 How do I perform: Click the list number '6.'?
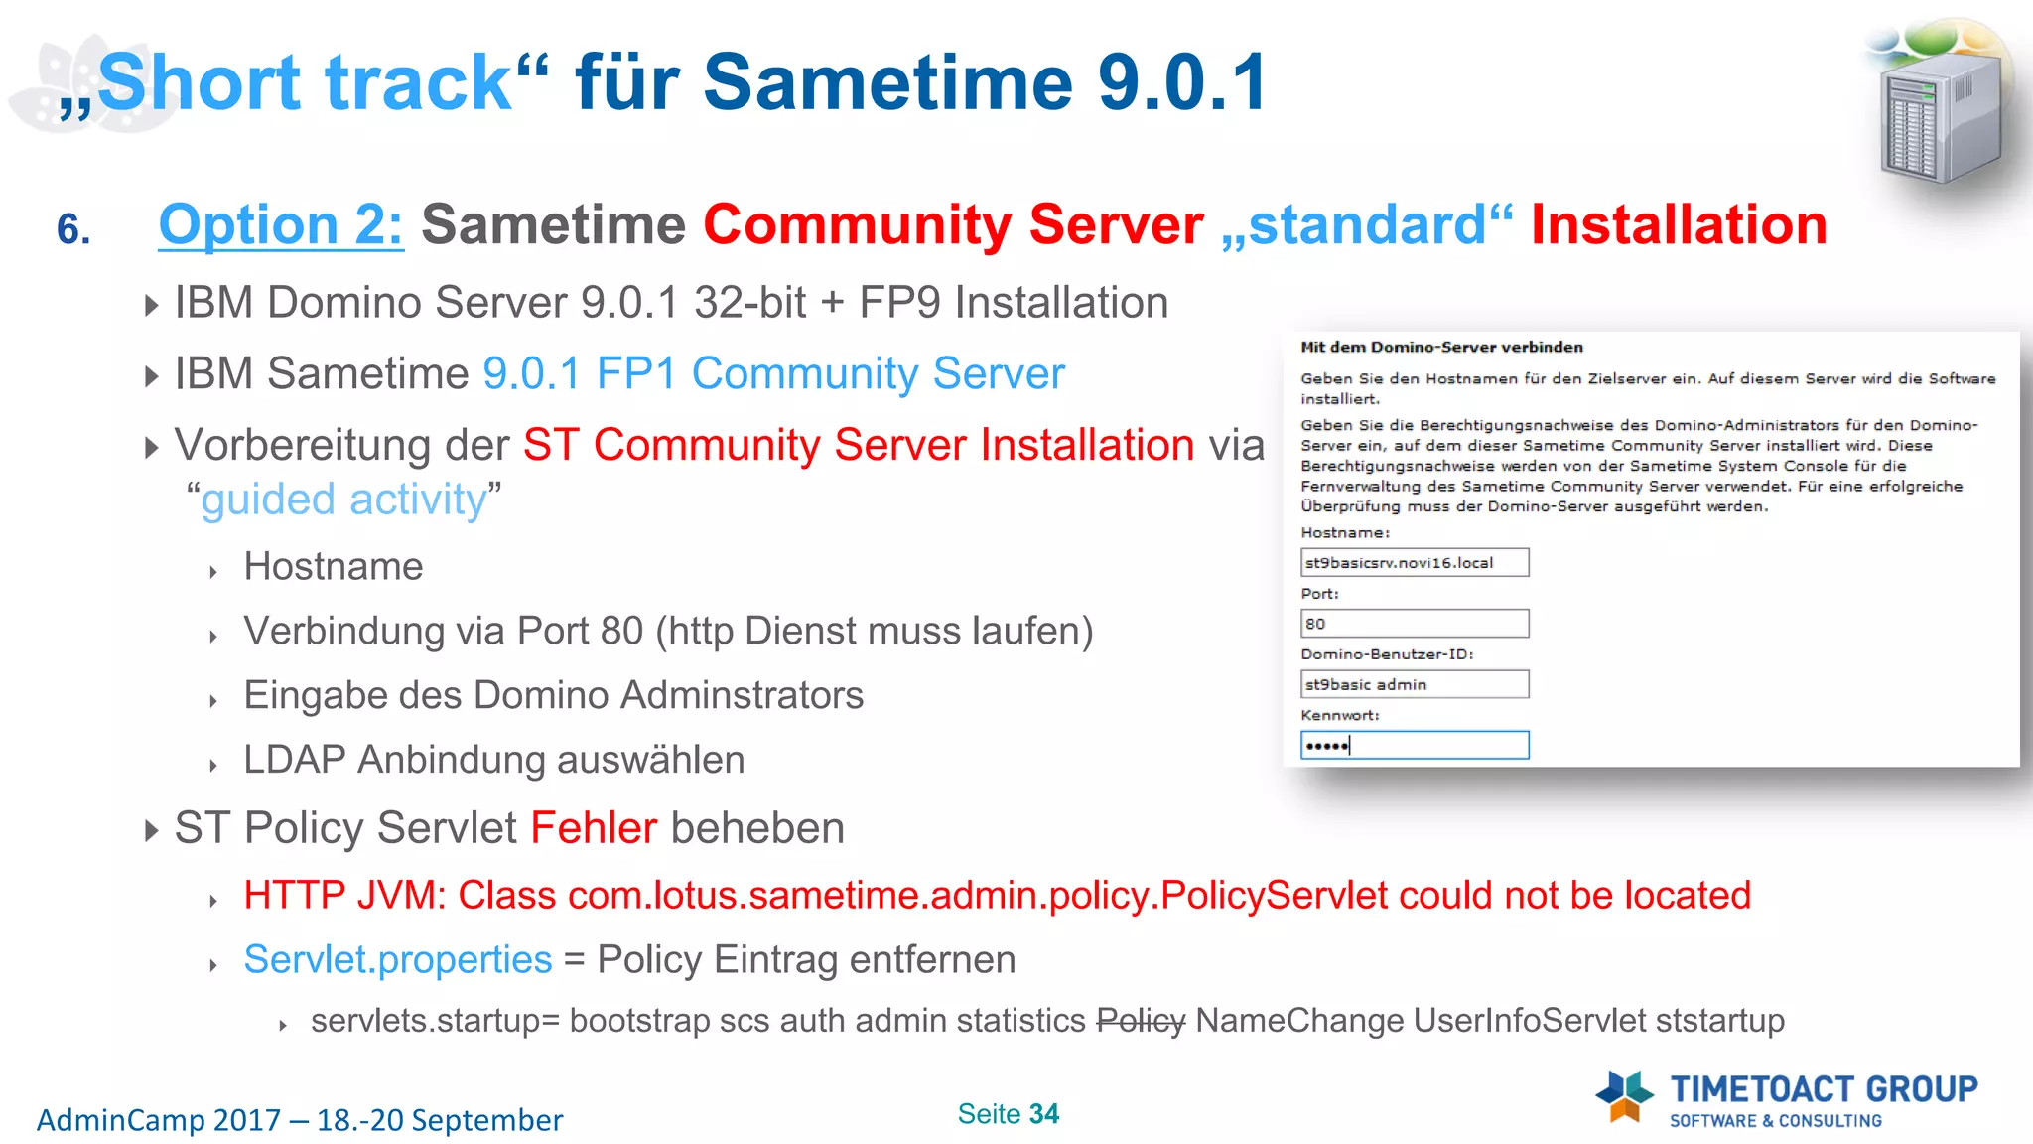74,229
